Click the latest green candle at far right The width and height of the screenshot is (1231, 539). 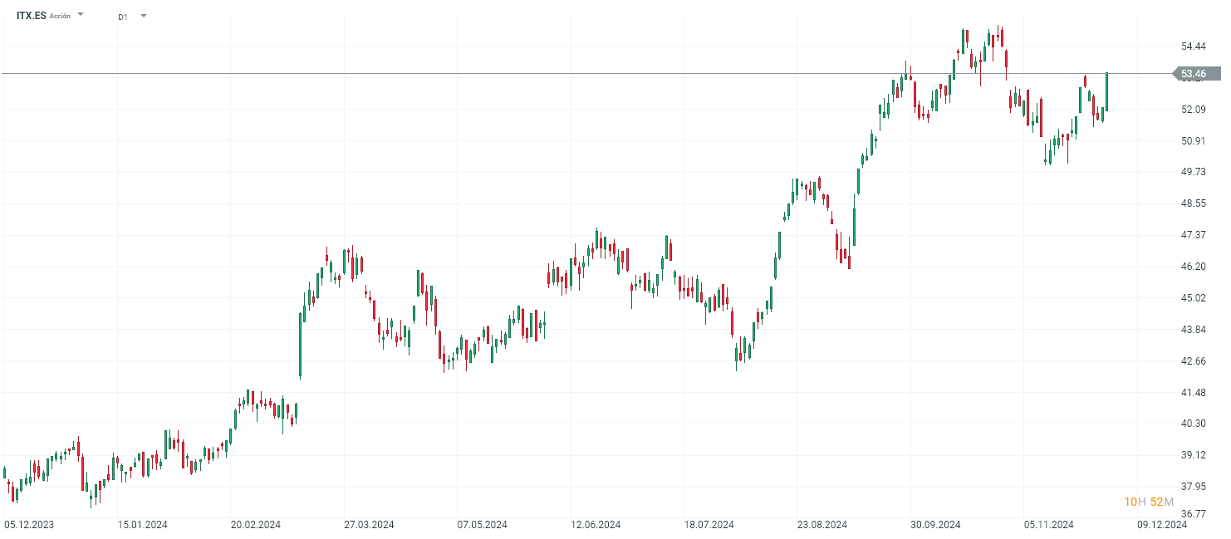pyautogui.click(x=1106, y=91)
